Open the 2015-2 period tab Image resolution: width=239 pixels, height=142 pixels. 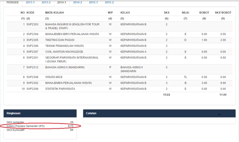click(x=109, y=3)
